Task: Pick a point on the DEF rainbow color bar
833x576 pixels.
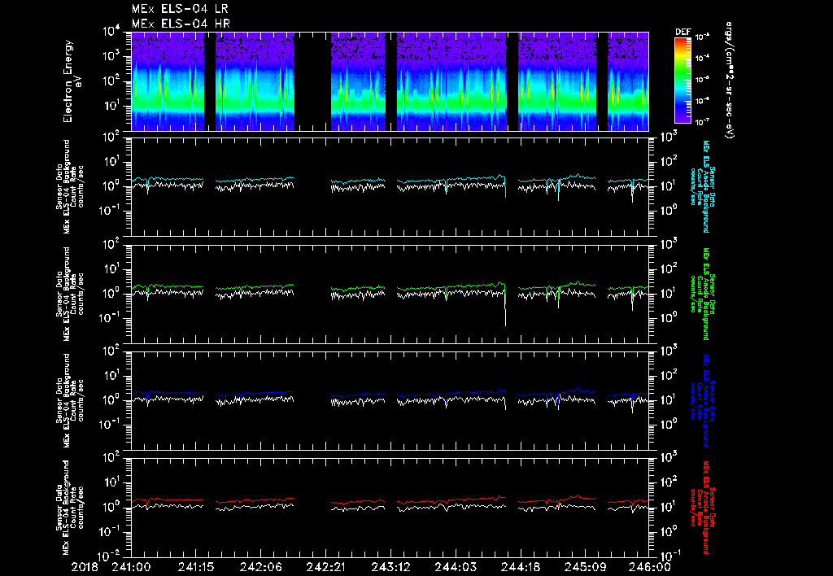Action: click(x=683, y=81)
